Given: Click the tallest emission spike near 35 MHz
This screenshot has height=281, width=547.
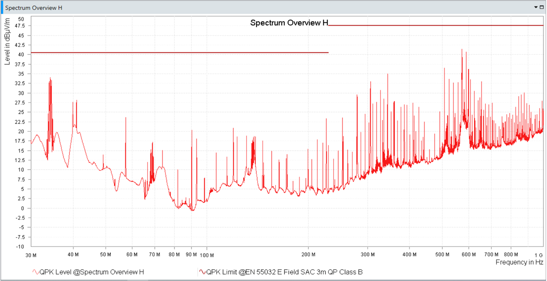Looking at the screenshot, I should coord(50,80).
